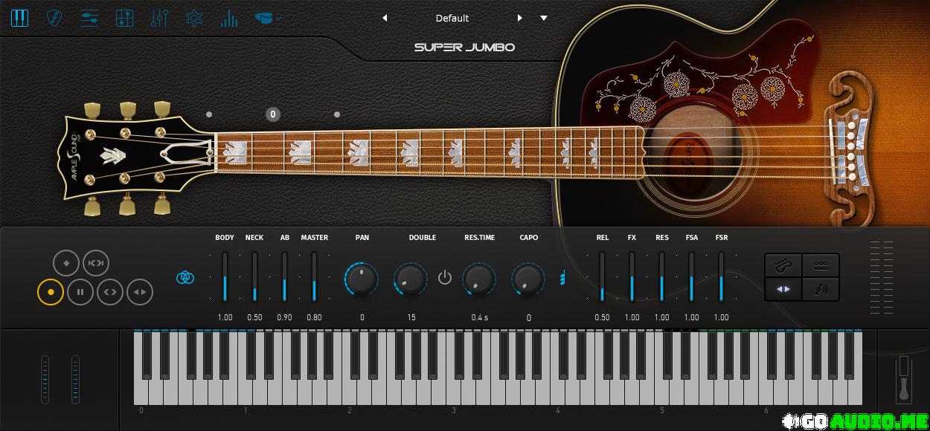This screenshot has width=930, height=431.
Task: Click the SUPER JUMBO title text
Action: tap(464, 48)
